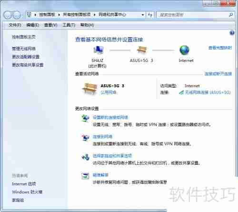Click the Forward navigation arrow

[x=17, y=15]
